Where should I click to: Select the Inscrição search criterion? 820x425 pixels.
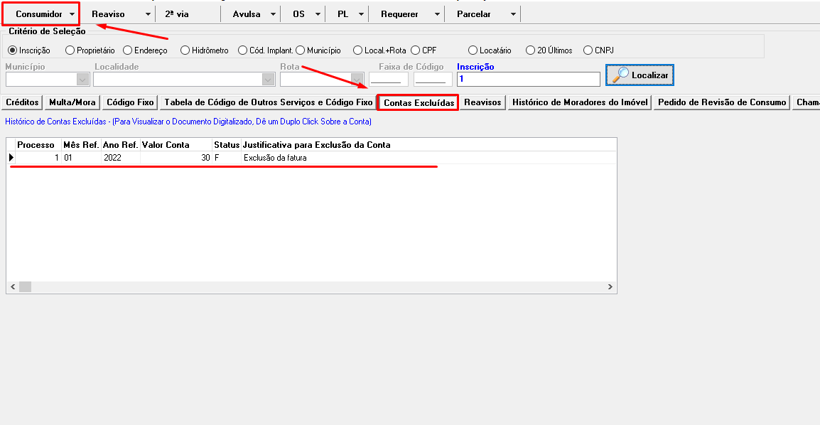coord(13,50)
